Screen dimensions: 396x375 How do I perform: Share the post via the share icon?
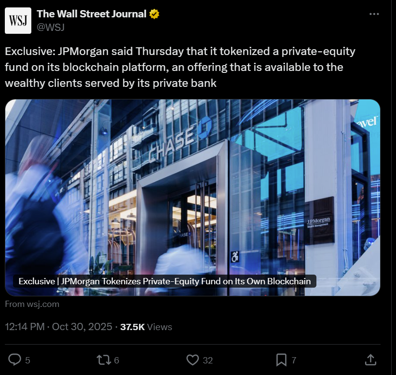pyautogui.click(x=370, y=359)
